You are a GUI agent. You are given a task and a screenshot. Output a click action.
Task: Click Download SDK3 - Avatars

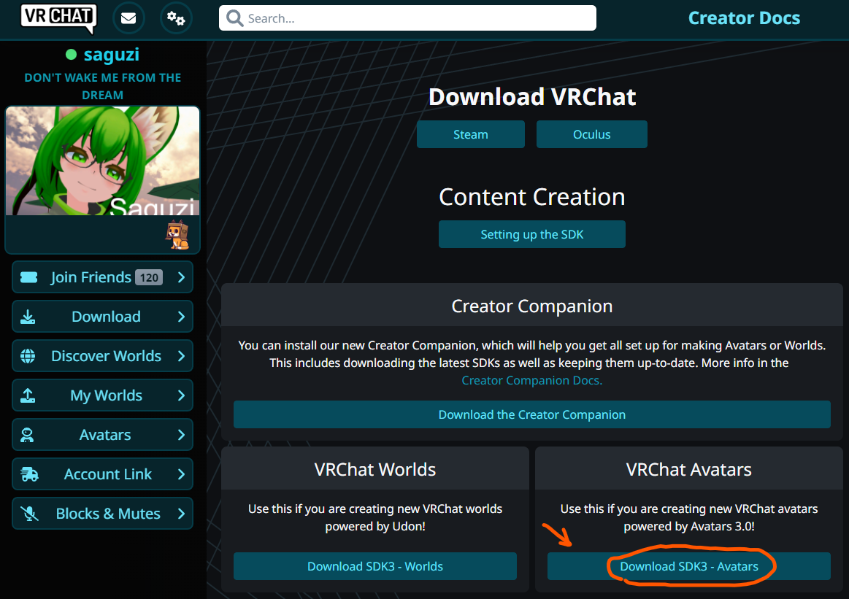click(x=688, y=566)
